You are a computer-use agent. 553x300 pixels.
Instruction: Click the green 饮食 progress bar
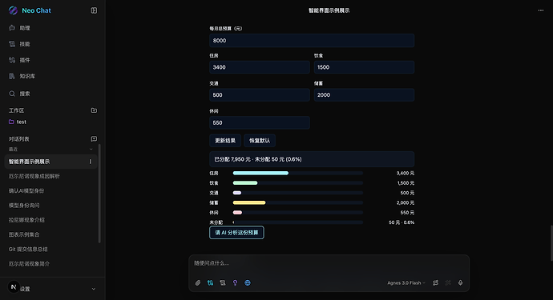coord(245,183)
